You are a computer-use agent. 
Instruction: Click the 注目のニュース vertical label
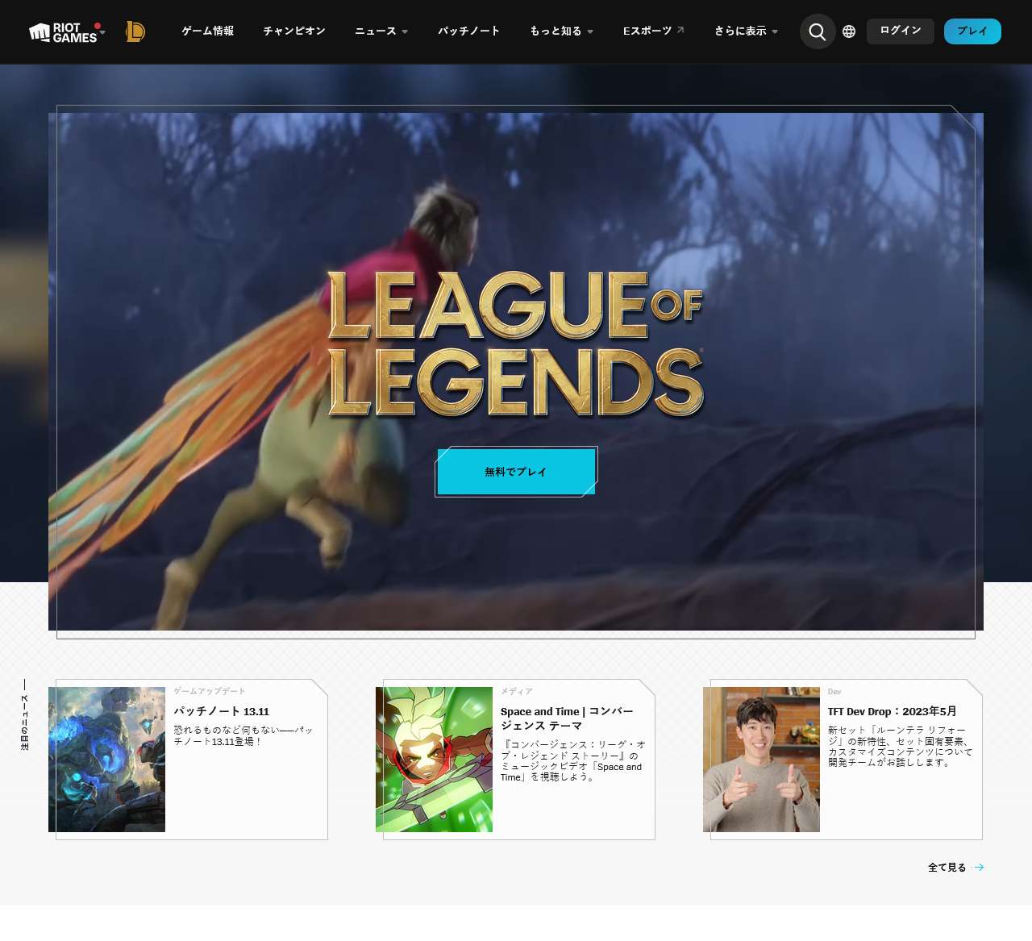25,722
